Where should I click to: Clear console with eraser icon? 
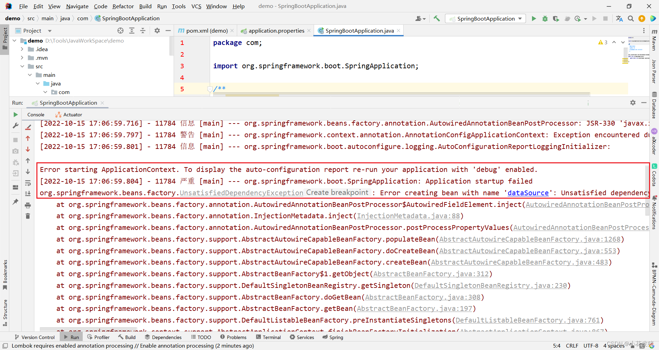pos(28,127)
